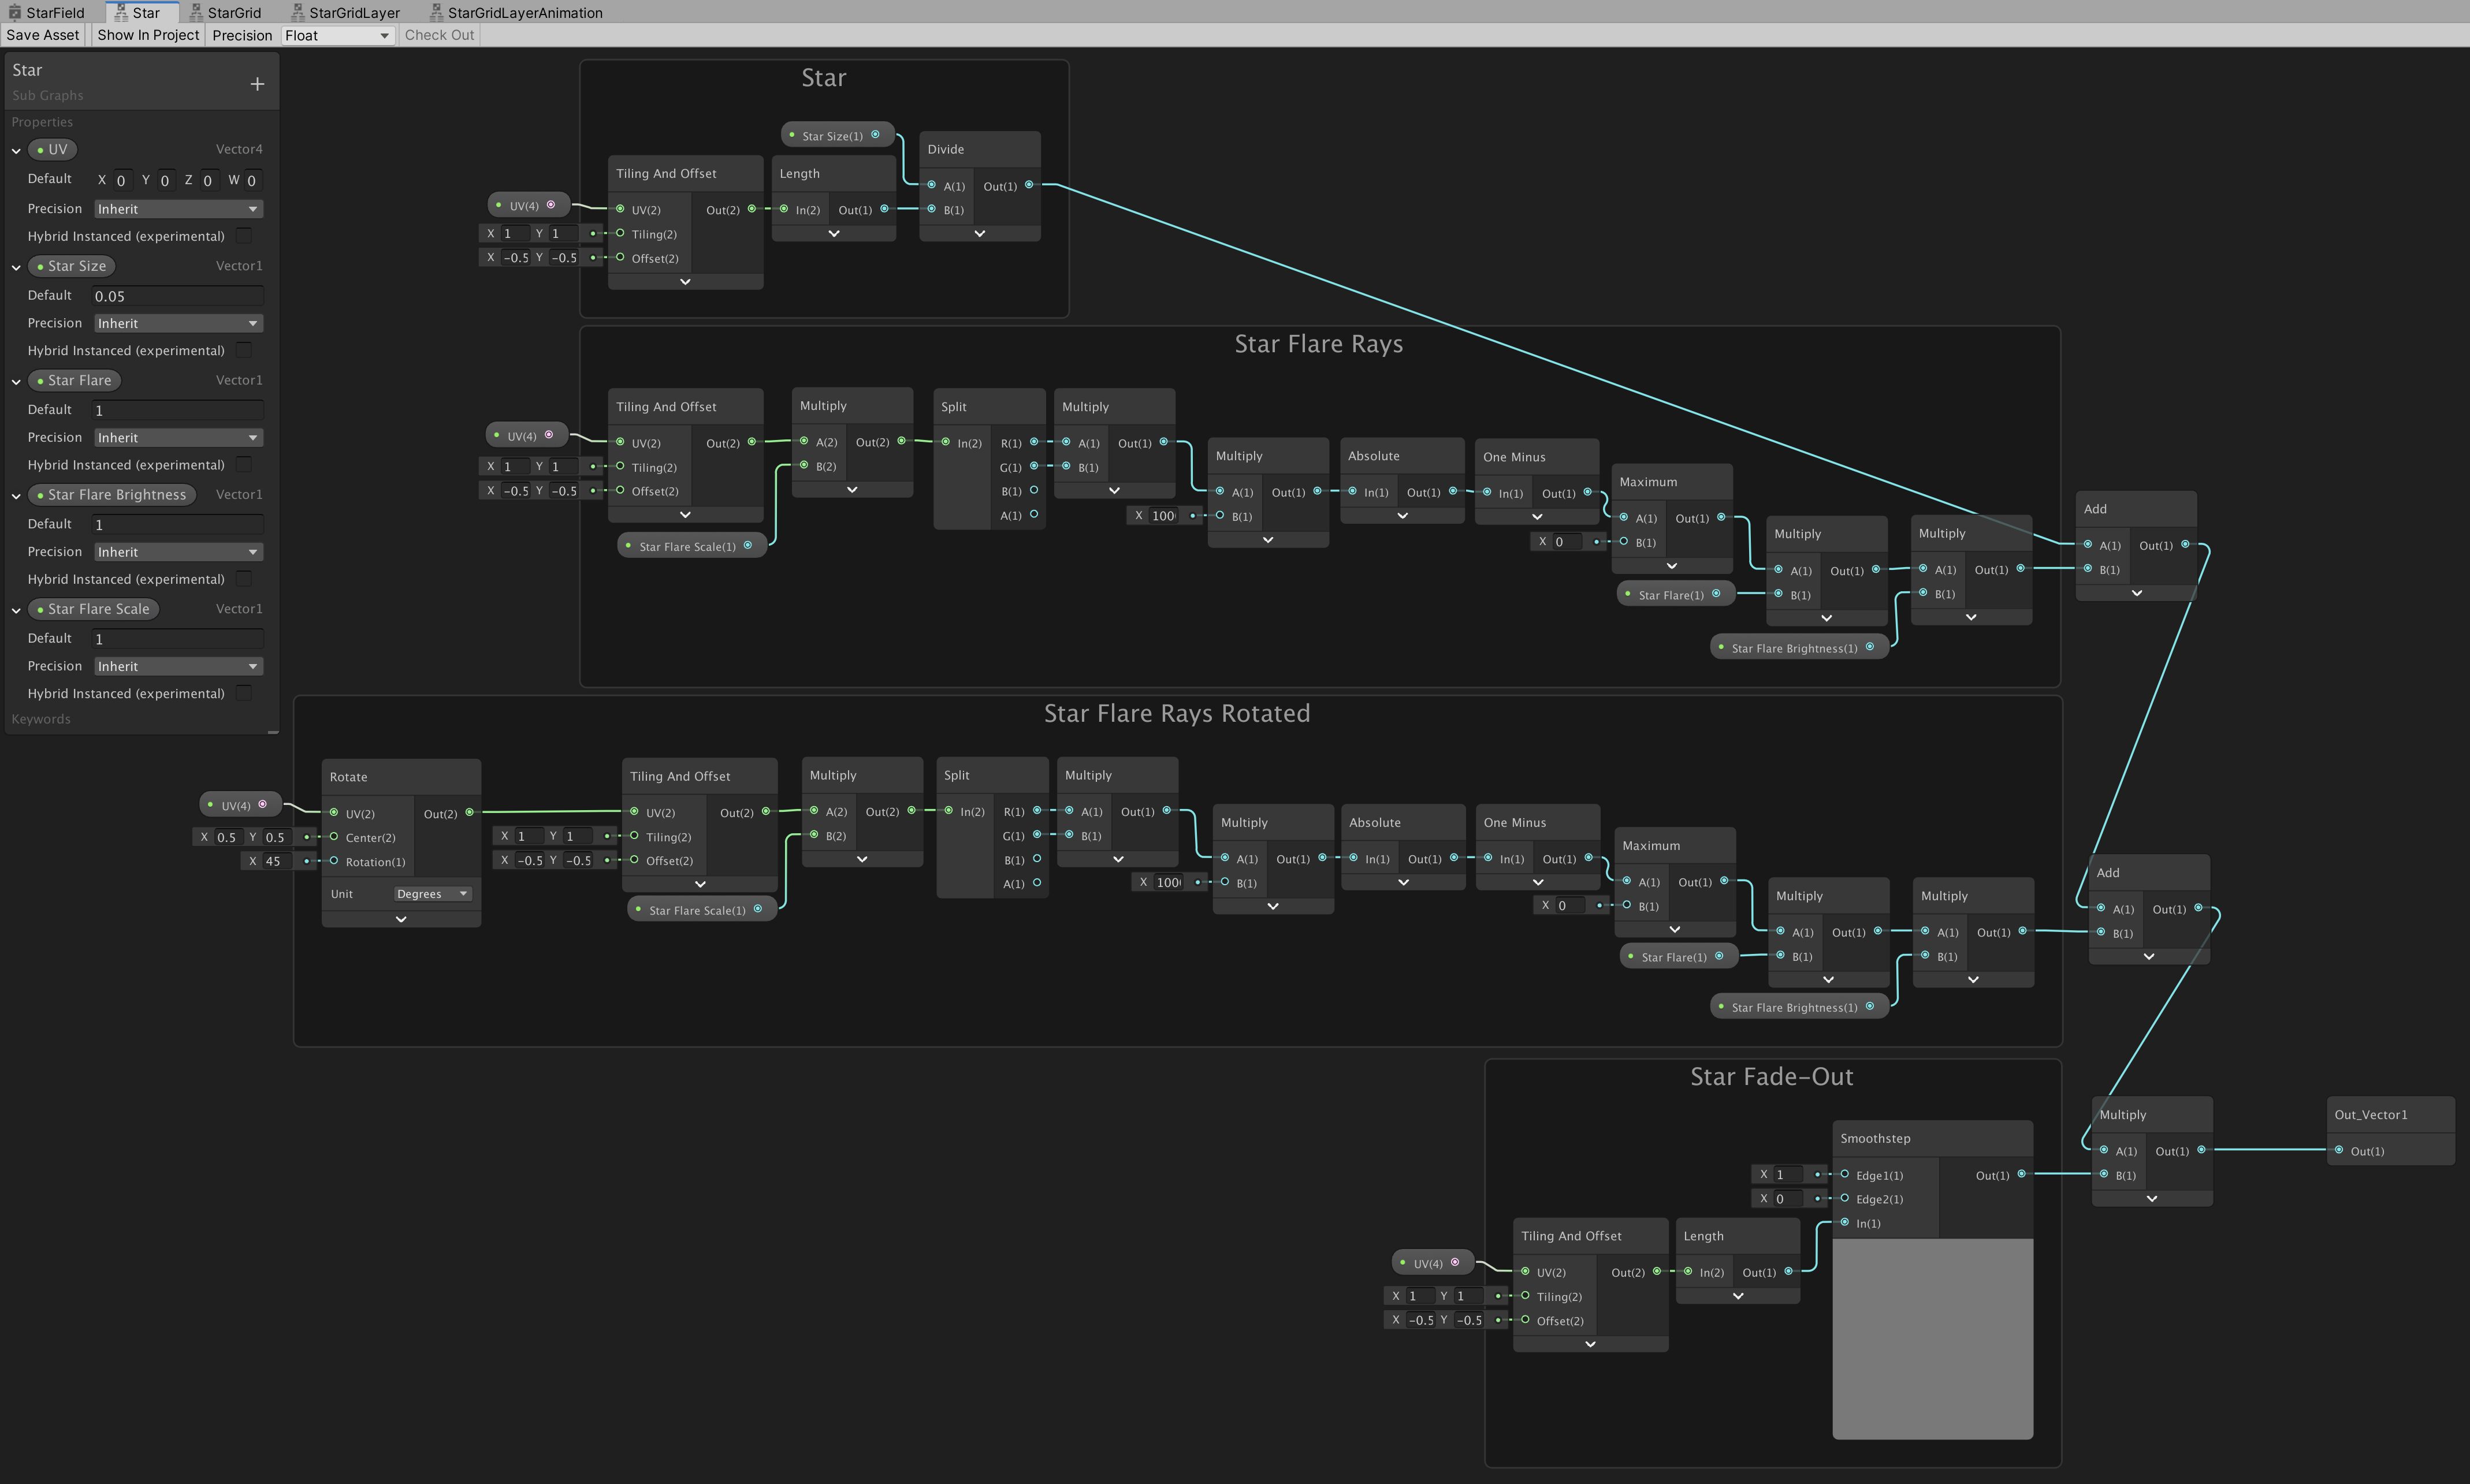The width and height of the screenshot is (2470, 1484).
Task: Check Hybrid Instanced for Star Flare Scale
Action: click(x=243, y=693)
